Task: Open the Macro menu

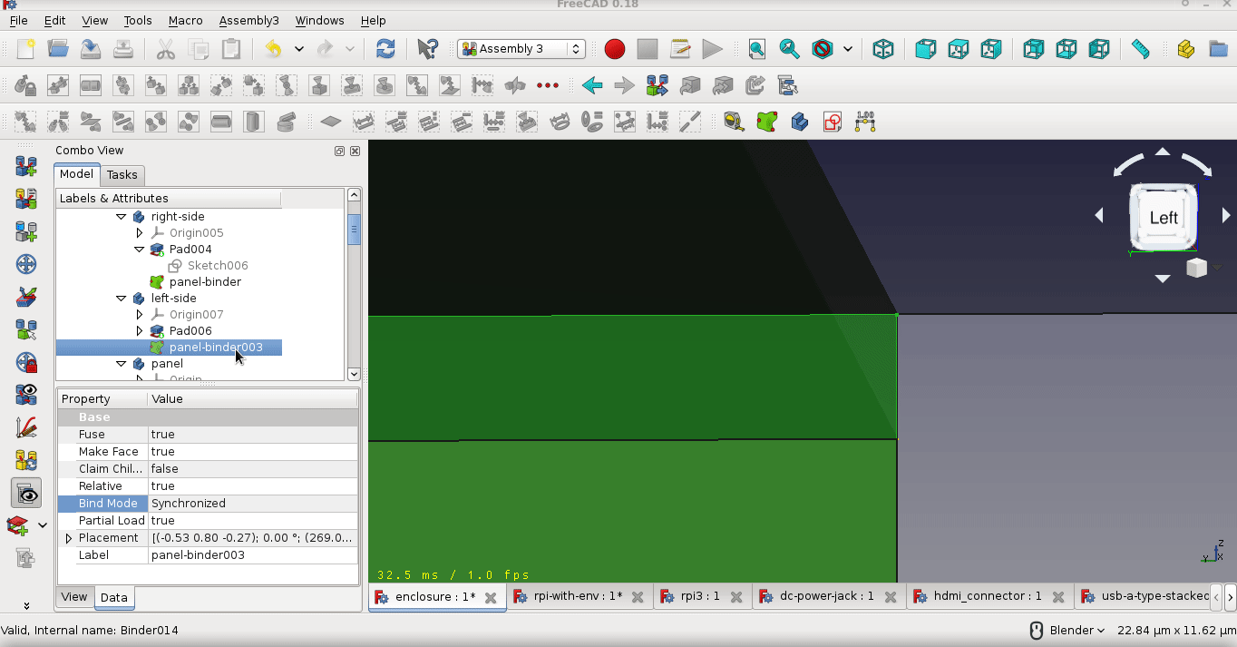Action: click(185, 20)
